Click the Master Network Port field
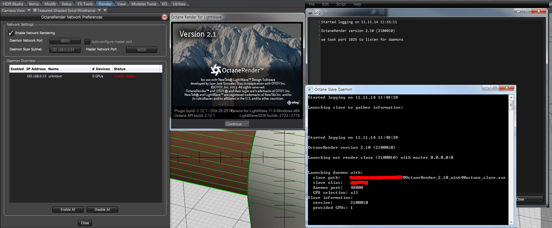Viewport: 552px width, 228px height. coord(142,49)
